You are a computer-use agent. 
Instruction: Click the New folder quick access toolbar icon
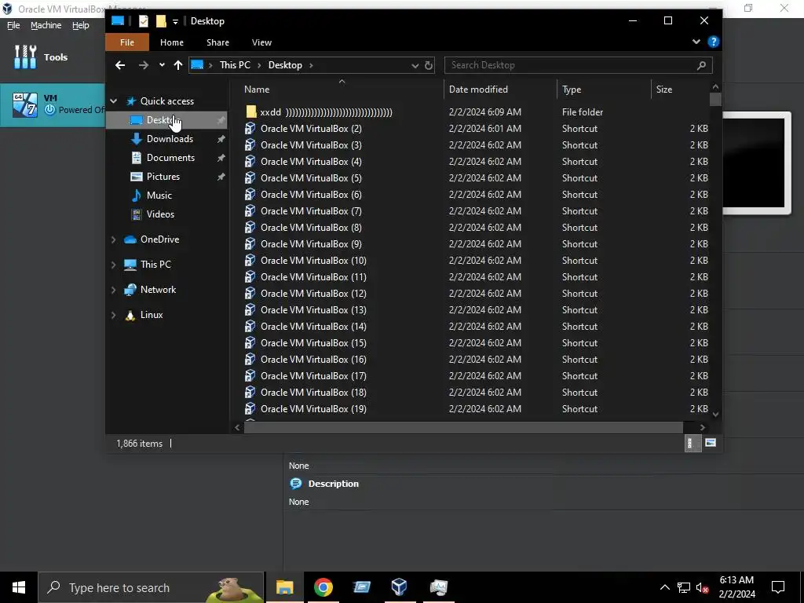[x=161, y=21]
